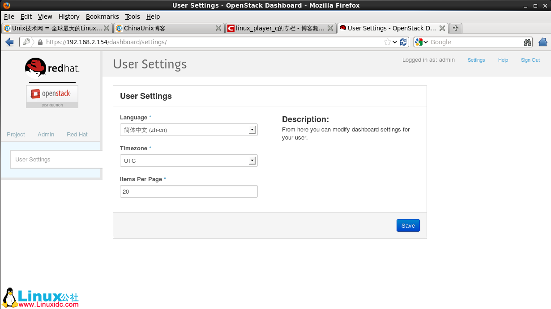Click the Google search magnifier icon

coord(527,42)
